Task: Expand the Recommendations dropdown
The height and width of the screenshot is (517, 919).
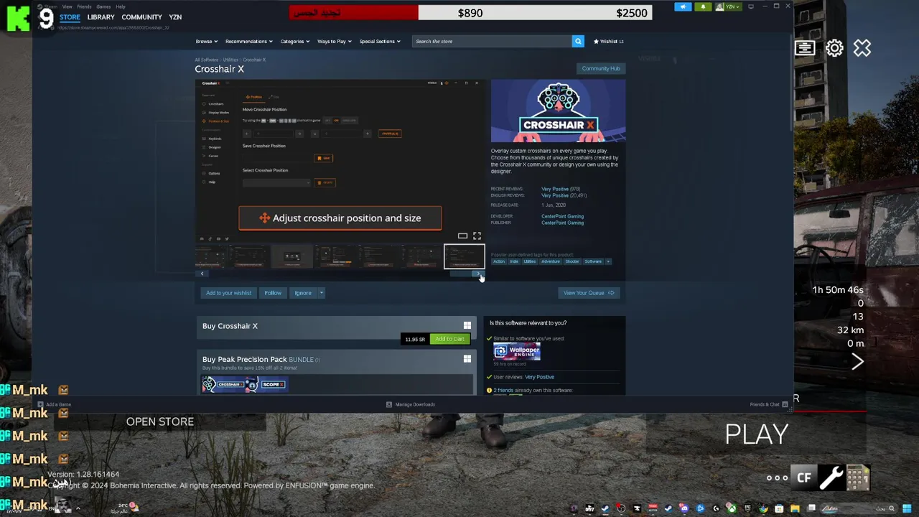Action: tap(248, 41)
